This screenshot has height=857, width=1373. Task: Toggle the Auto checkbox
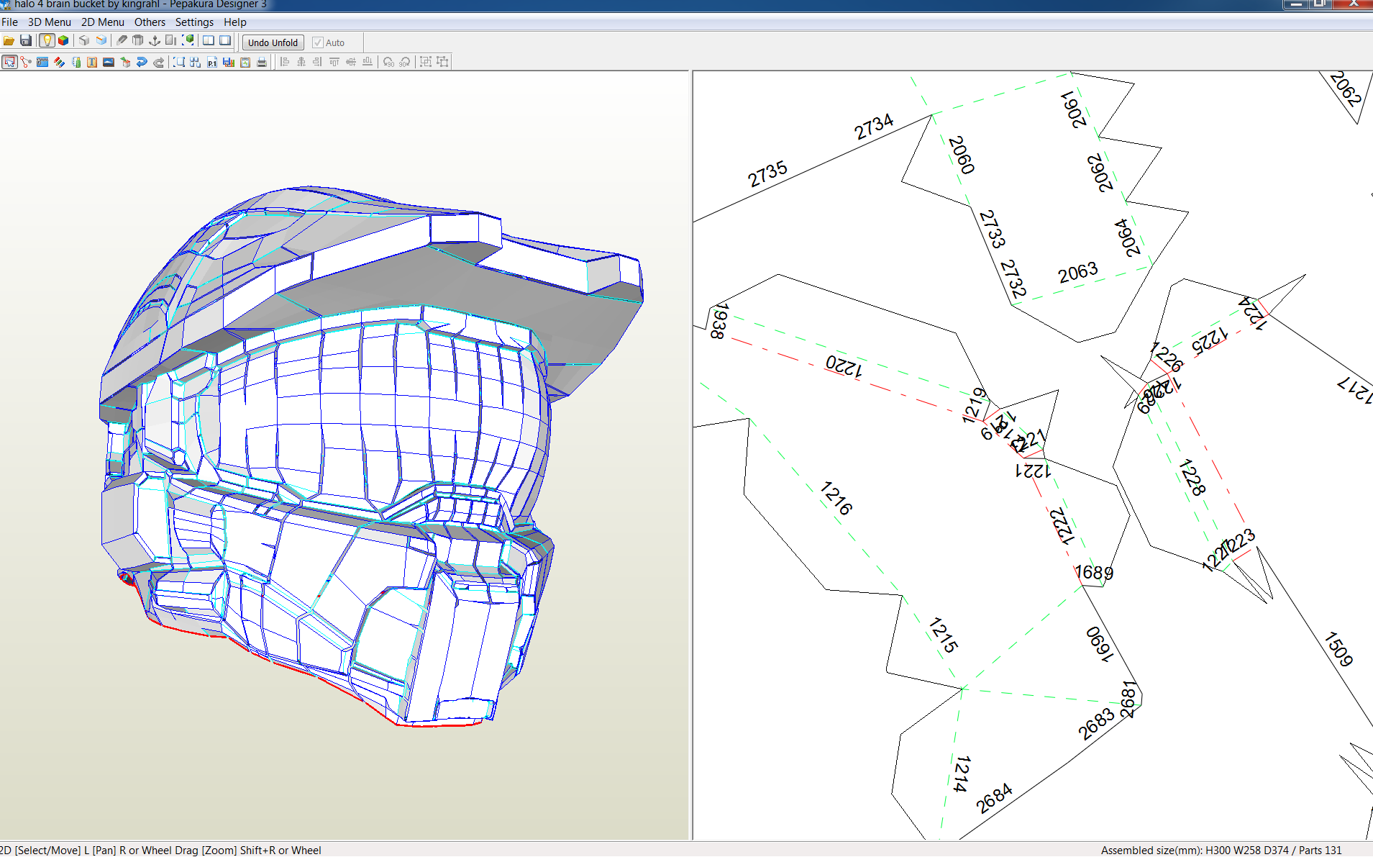pos(318,42)
